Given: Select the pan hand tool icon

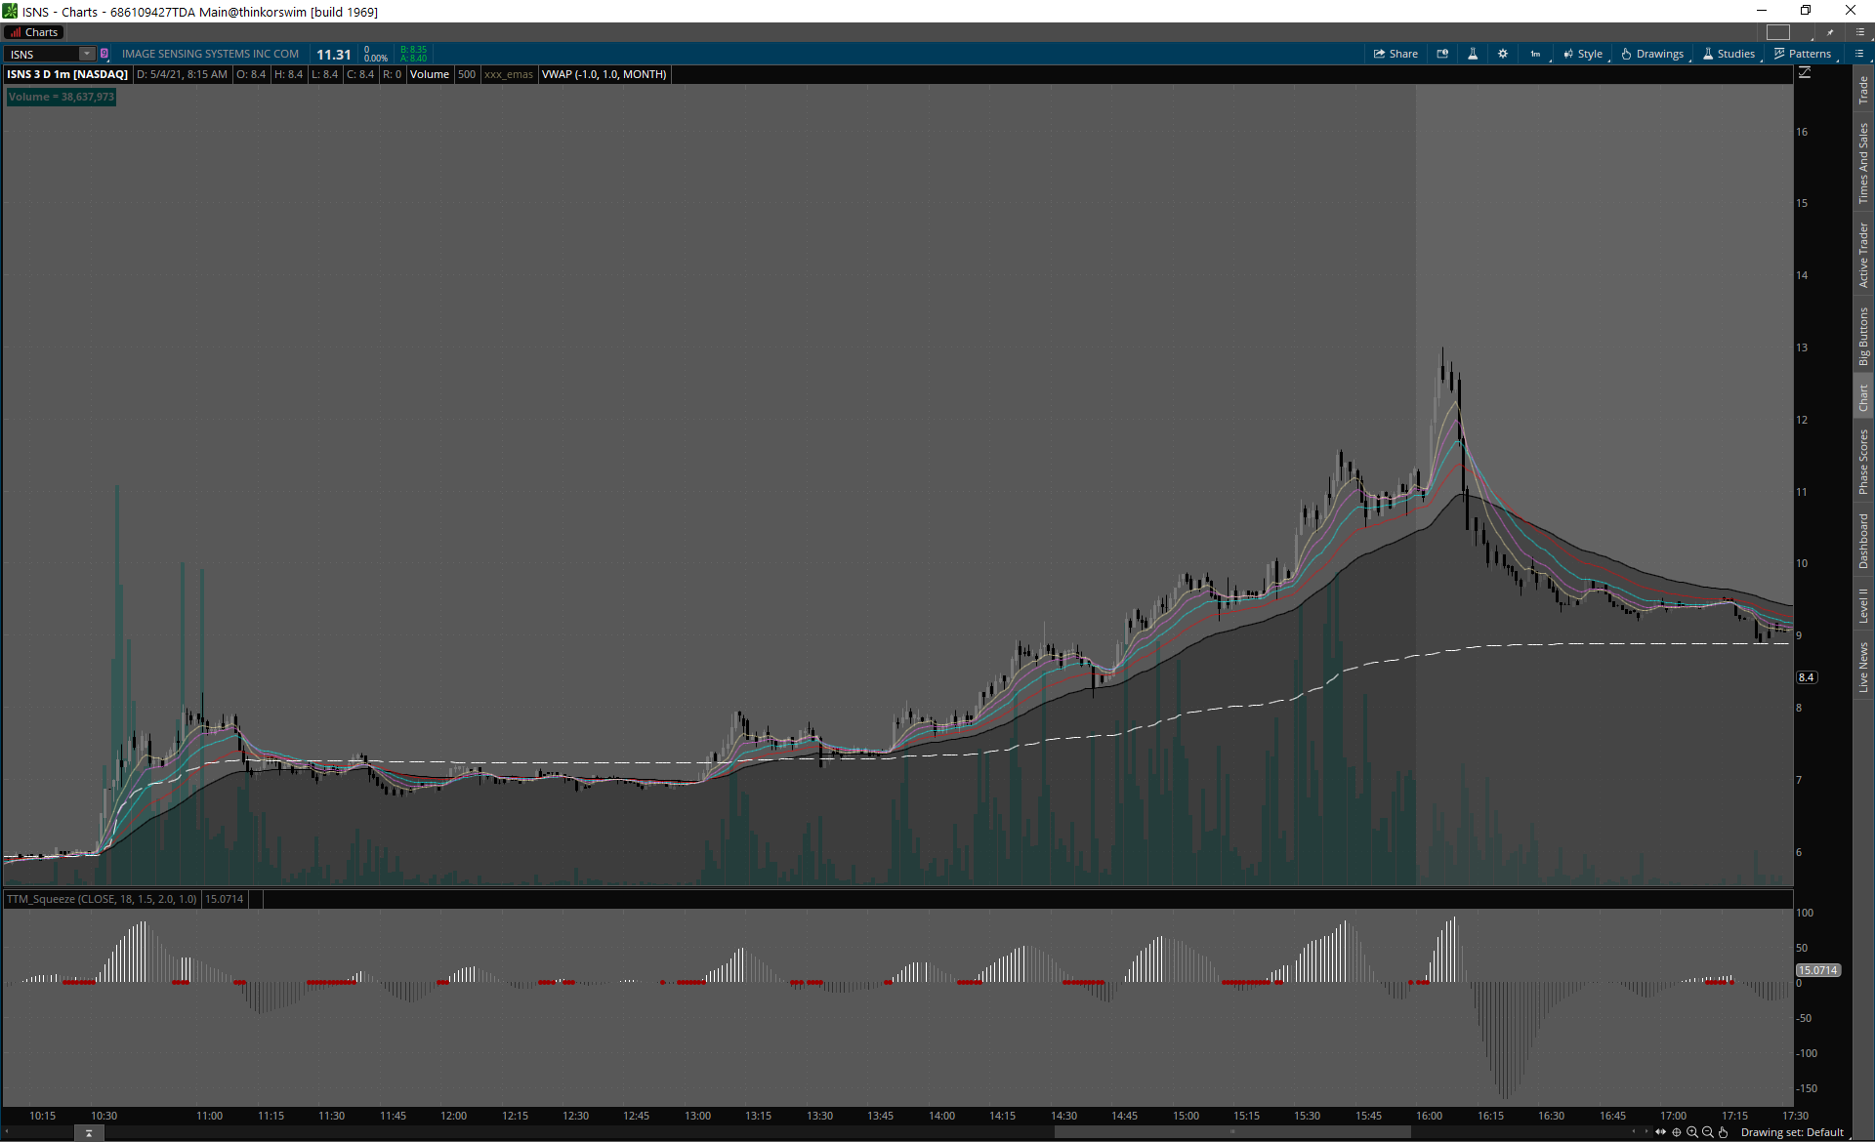Looking at the screenshot, I should tap(1724, 1132).
